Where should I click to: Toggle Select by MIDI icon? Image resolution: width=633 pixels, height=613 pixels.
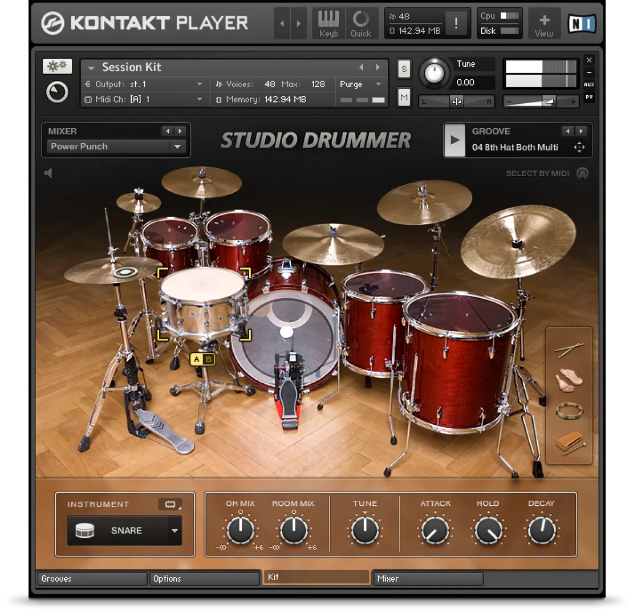click(582, 173)
